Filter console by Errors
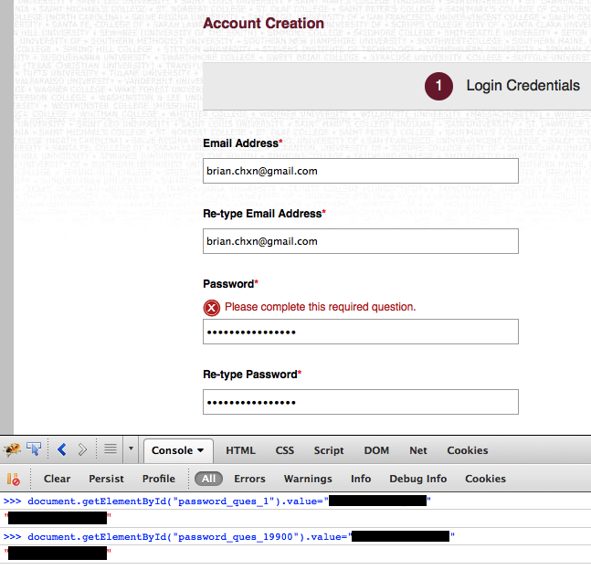This screenshot has width=591, height=570. 249,479
